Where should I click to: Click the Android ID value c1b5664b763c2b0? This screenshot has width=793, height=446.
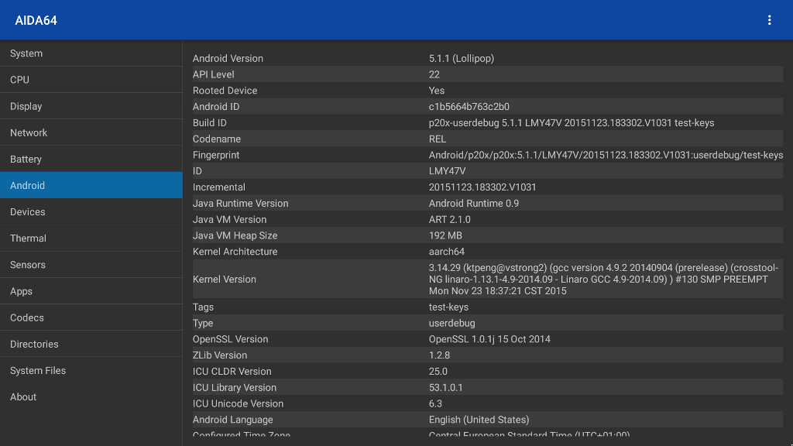tap(469, 107)
